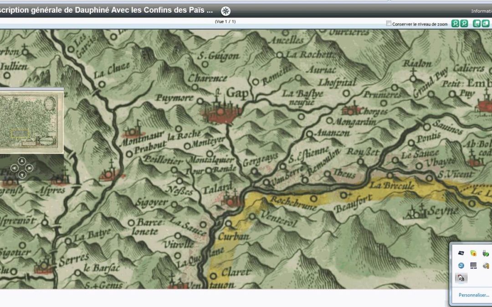Open the Information link at top right

482,11
